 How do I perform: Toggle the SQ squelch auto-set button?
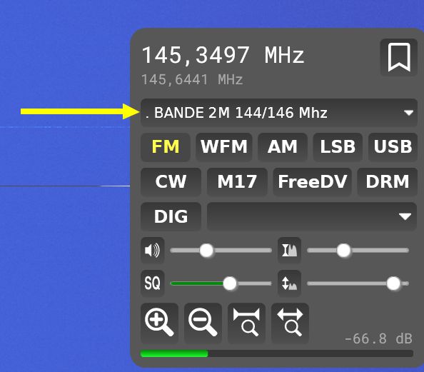coord(153,283)
